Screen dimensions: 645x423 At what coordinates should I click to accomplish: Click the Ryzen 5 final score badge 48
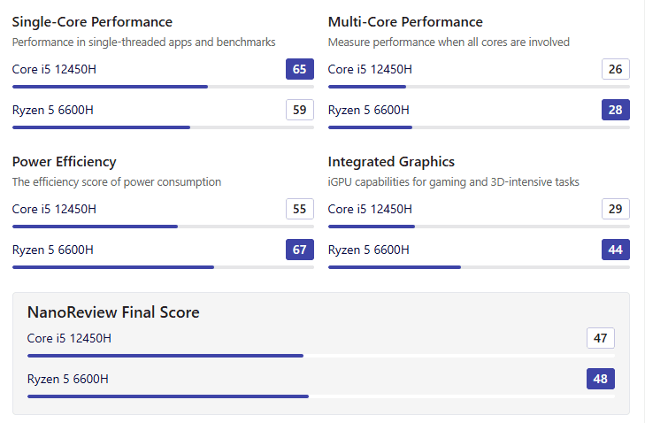pyautogui.click(x=601, y=379)
